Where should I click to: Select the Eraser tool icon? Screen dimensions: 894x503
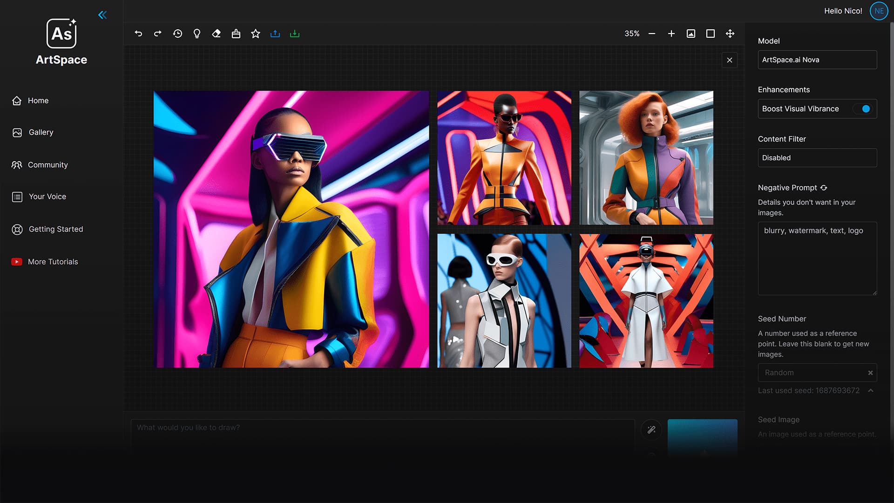click(x=217, y=34)
